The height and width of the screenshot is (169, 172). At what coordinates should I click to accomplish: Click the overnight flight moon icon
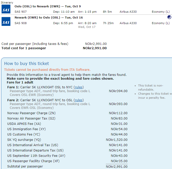(169, 18)
